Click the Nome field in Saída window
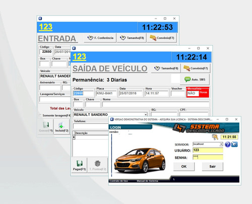The image size is (252, 204). point(156,105)
